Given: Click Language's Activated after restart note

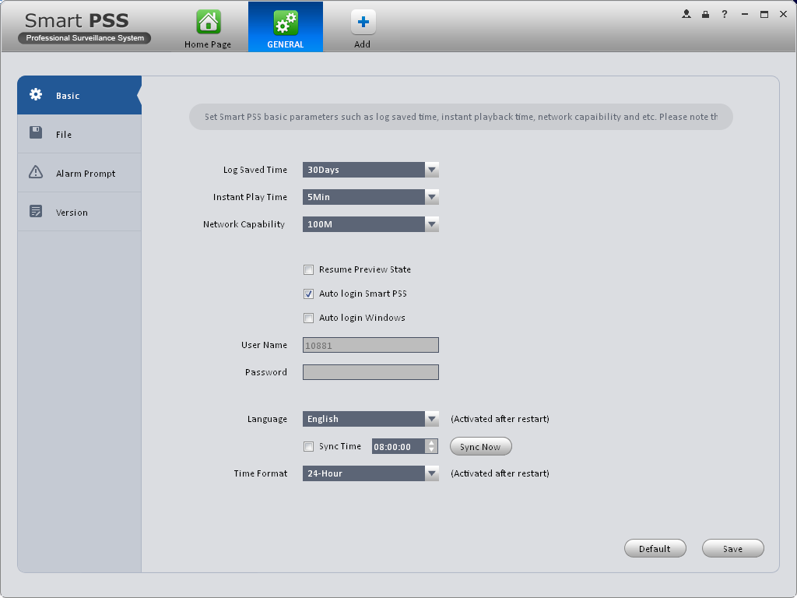Looking at the screenshot, I should (500, 419).
